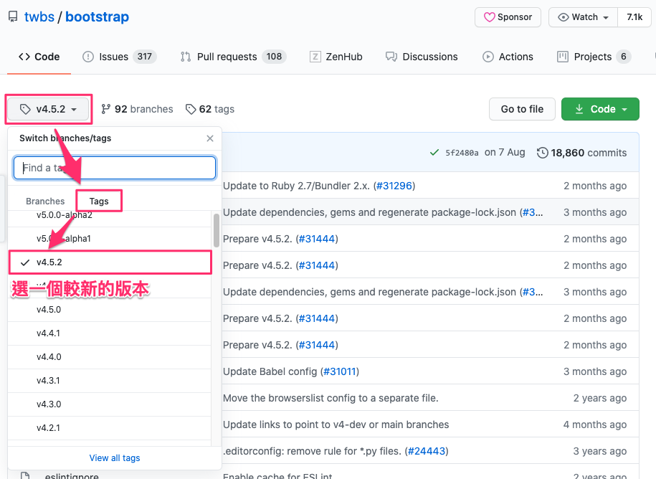Click the Sponsor heart icon
This screenshot has height=479, width=656.
(x=489, y=17)
